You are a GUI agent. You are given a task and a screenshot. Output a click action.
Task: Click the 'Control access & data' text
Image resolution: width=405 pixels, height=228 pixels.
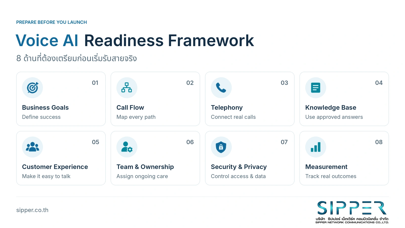(x=238, y=176)
